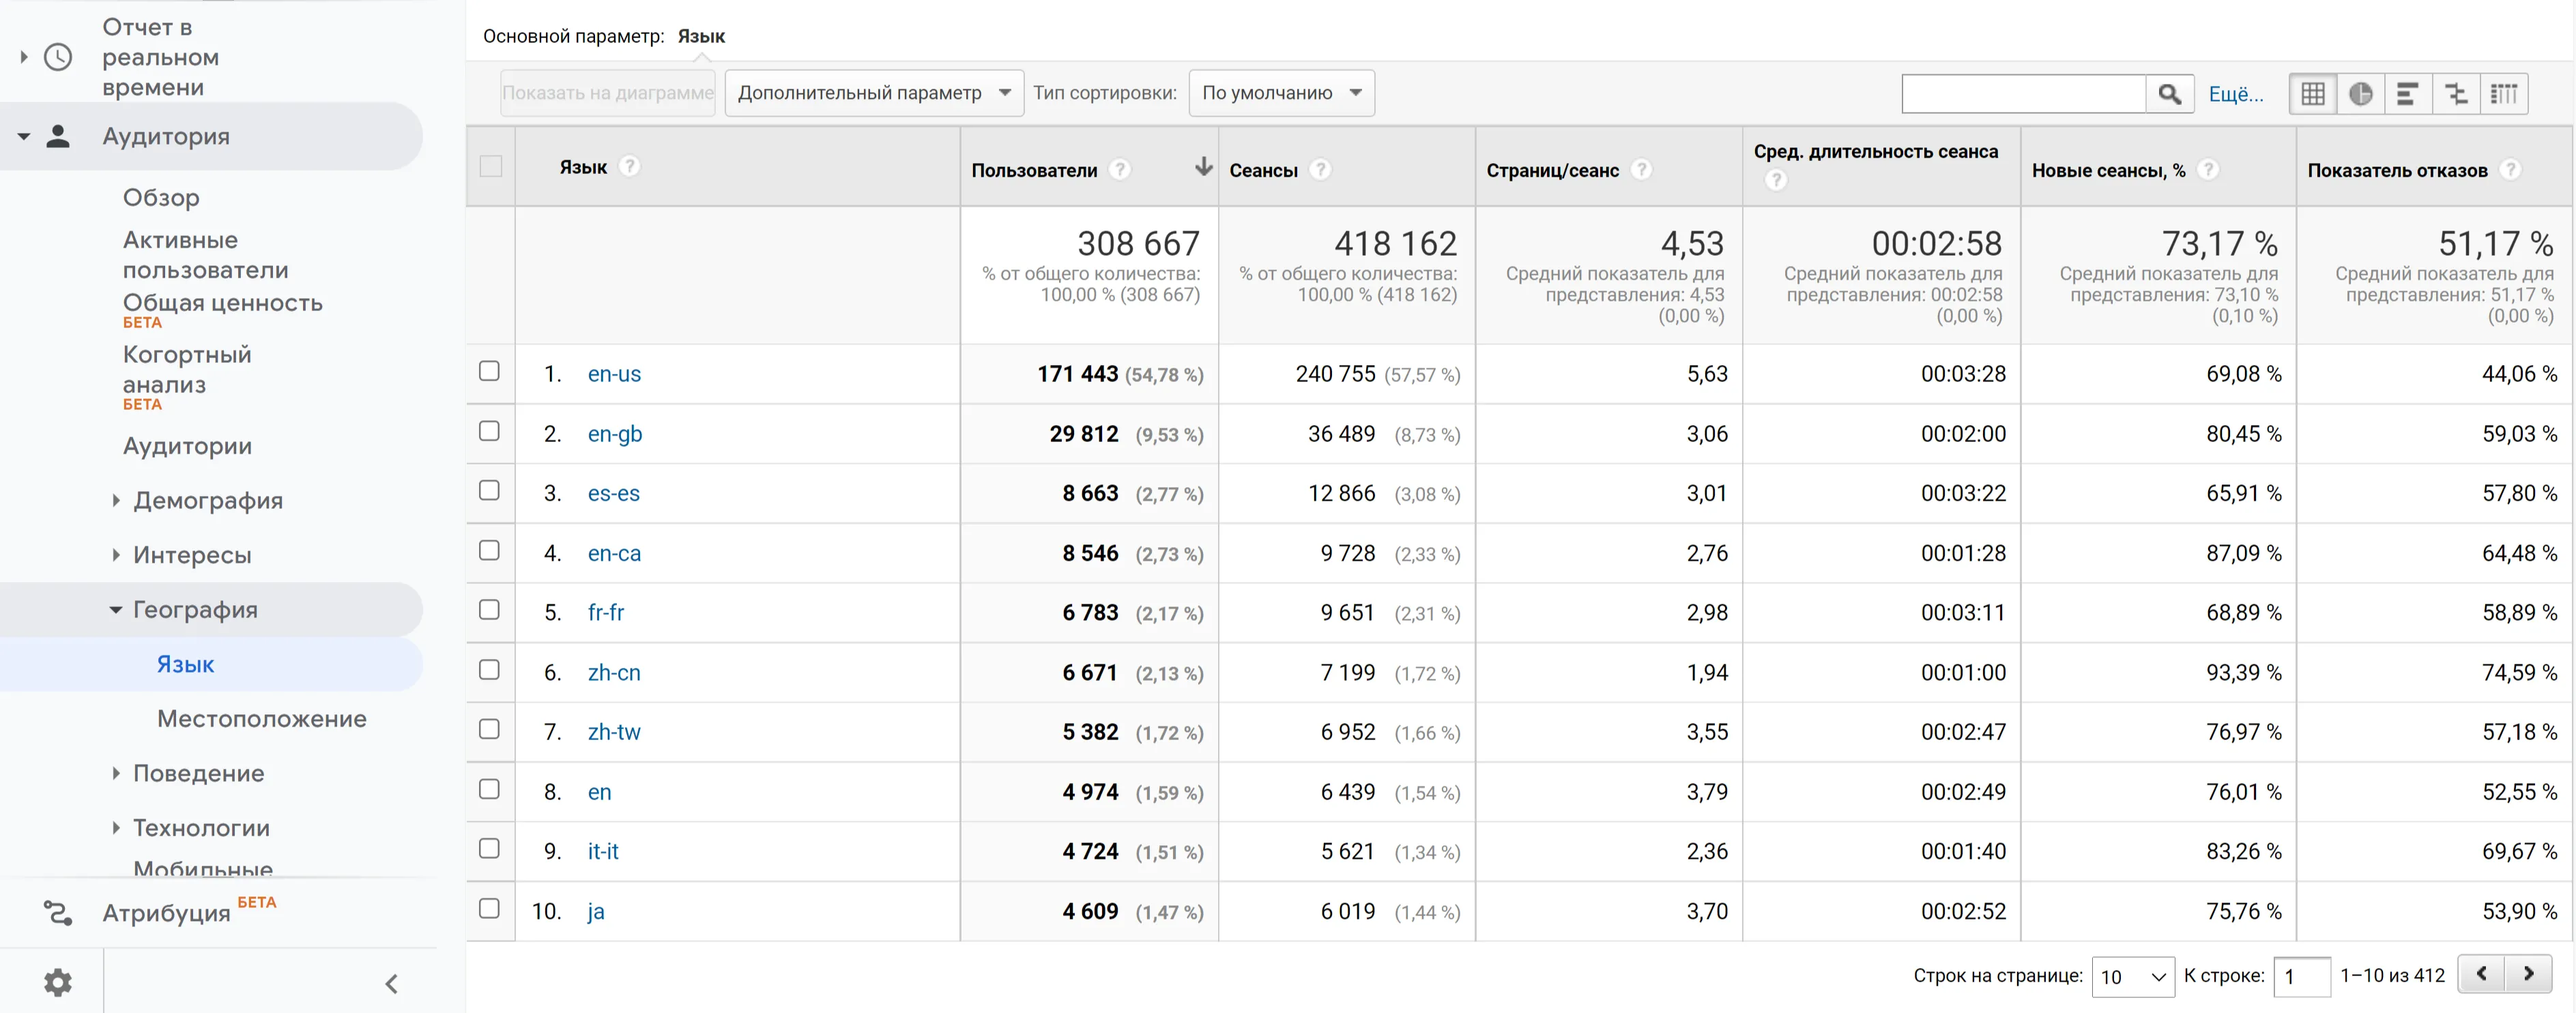Viewport: 2576px width, 1013px height.
Task: Switch to pie chart percentage view
Action: click(x=2361, y=94)
